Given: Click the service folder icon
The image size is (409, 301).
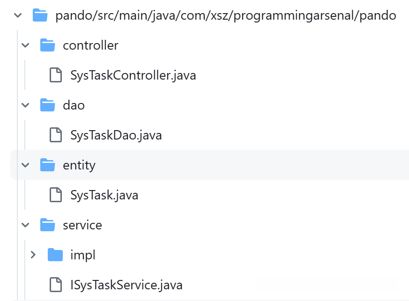Looking at the screenshot, I should point(47,225).
